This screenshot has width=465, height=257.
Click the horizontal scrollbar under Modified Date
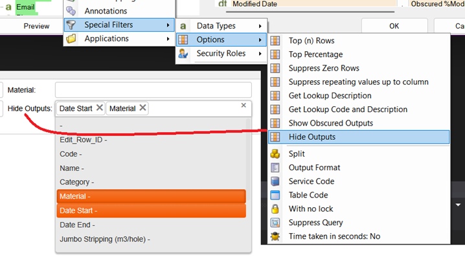click(x=310, y=12)
